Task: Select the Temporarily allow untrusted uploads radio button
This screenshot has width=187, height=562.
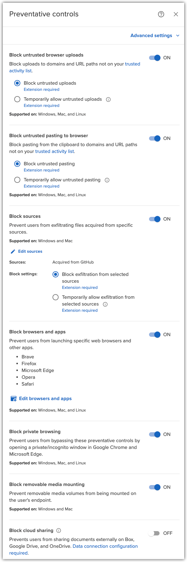Action: (x=17, y=99)
